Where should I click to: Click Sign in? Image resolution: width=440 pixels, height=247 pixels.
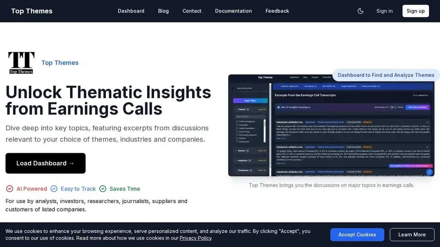385,11
